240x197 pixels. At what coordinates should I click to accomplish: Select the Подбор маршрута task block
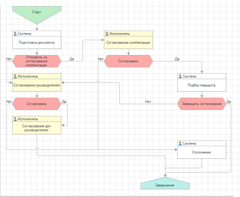pos(202,83)
